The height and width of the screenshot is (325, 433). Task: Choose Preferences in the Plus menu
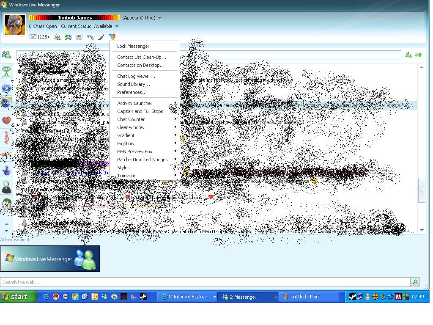(132, 92)
